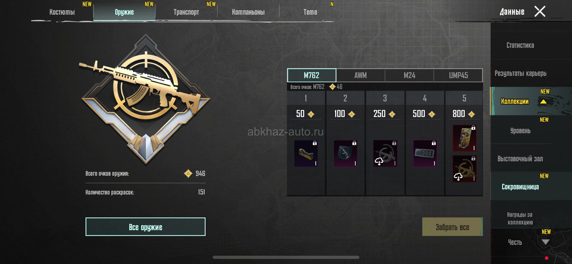The width and height of the screenshot is (572, 264).
Task: Open the Транспорт category tab
Action: click(x=186, y=12)
